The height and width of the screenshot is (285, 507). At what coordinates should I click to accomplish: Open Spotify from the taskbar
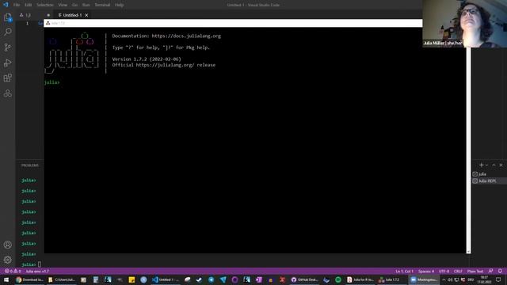point(338,279)
